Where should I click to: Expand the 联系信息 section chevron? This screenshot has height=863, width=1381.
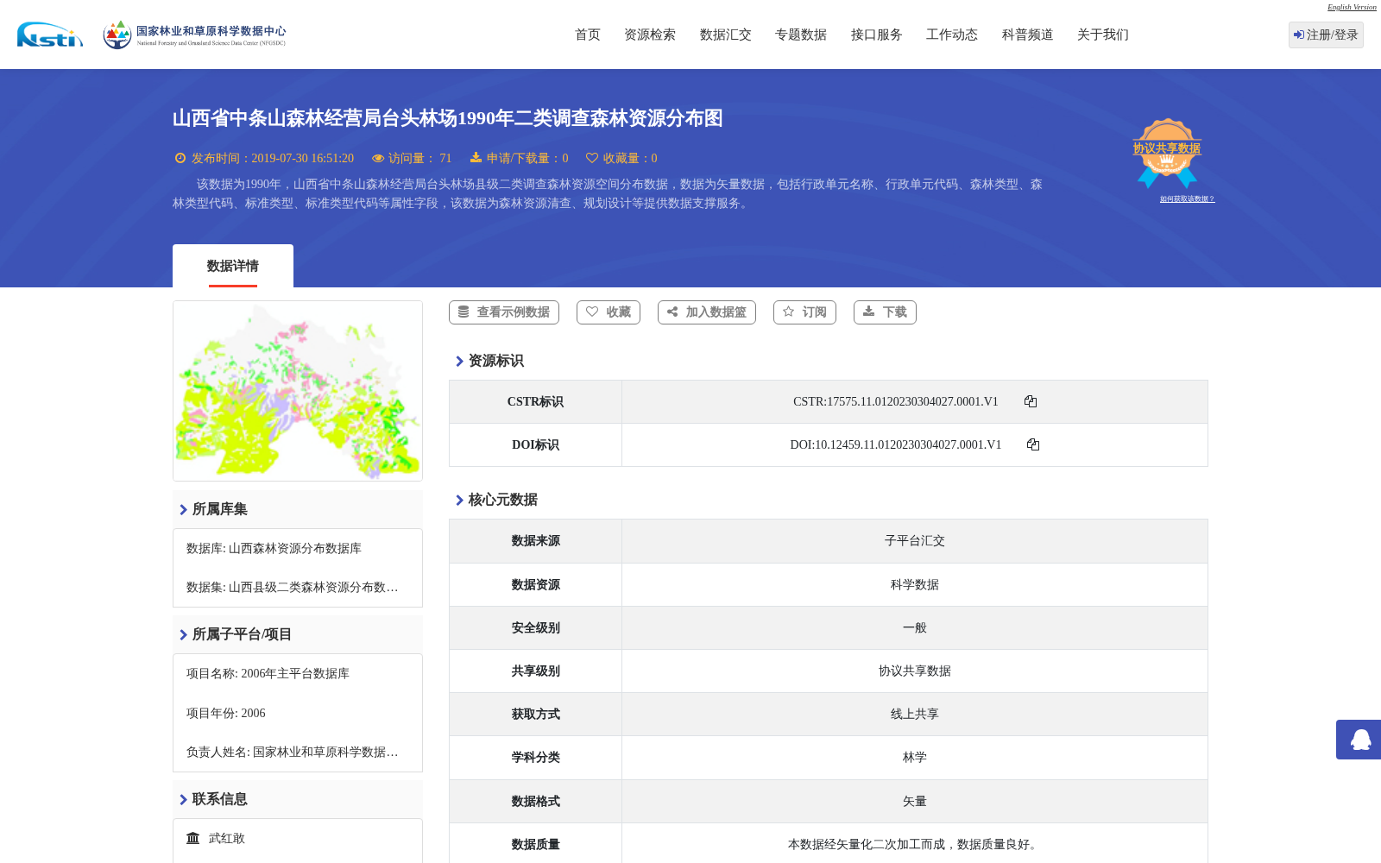click(183, 799)
